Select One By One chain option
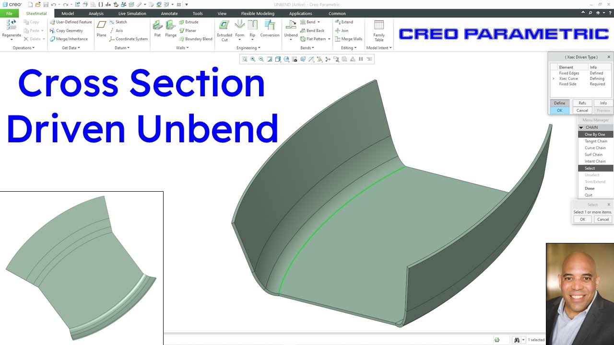The image size is (614, 345). click(x=595, y=135)
